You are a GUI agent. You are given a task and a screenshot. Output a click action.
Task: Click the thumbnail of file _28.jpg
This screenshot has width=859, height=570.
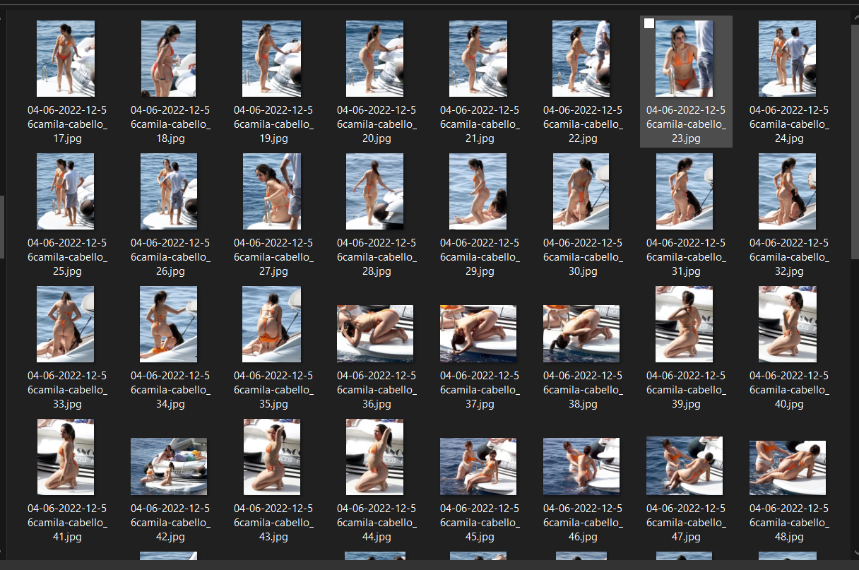[374, 191]
